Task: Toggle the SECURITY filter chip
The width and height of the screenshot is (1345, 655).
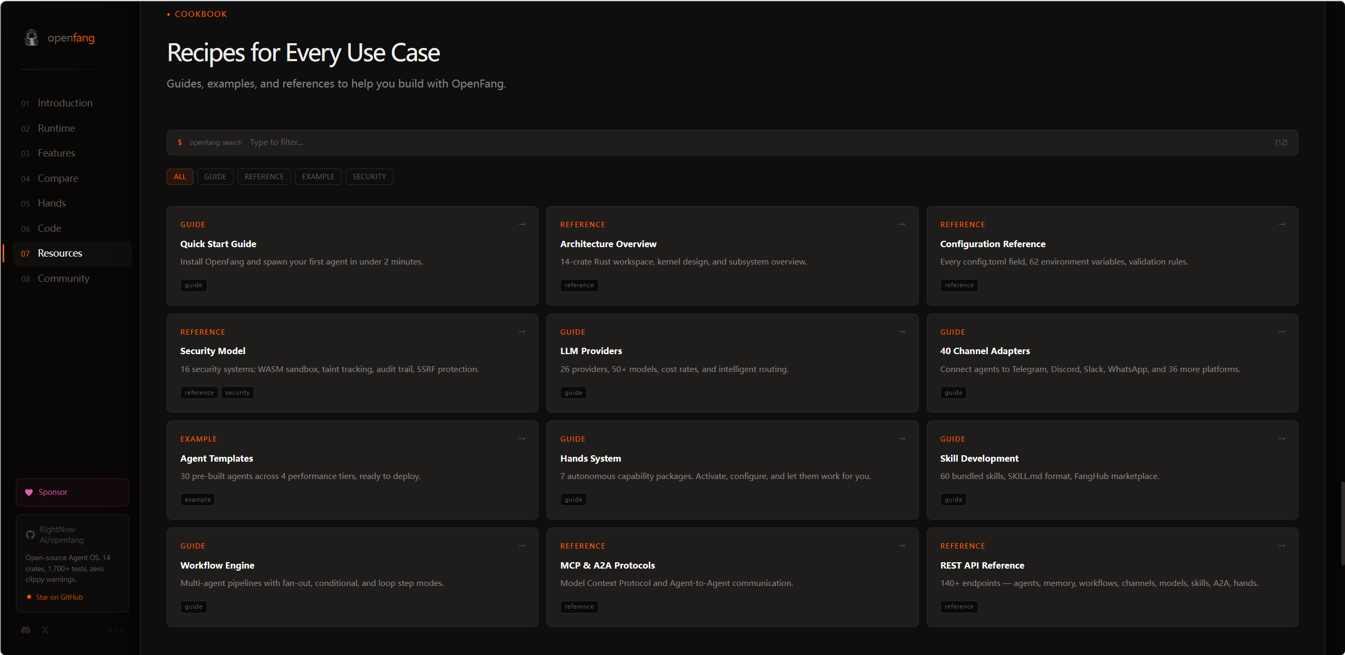Action: pos(369,177)
